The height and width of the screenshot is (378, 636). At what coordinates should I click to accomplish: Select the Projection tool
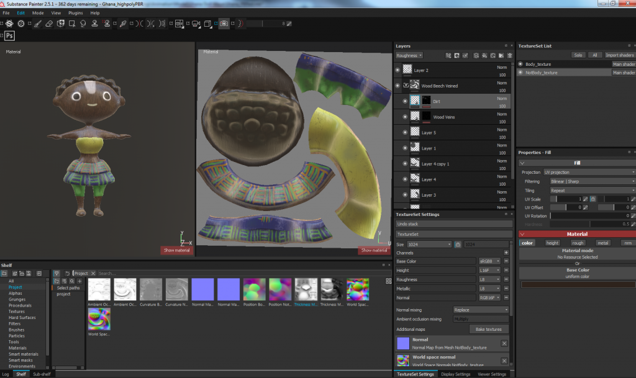(x=61, y=24)
